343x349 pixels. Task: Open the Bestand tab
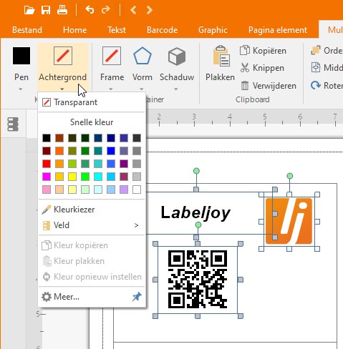[27, 30]
